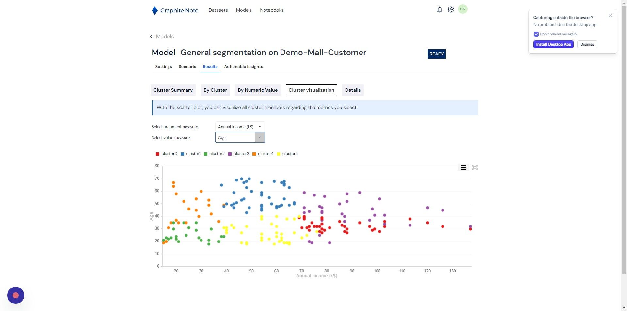
Task: Switch to the Actionable Insights tab
Action: point(243,67)
